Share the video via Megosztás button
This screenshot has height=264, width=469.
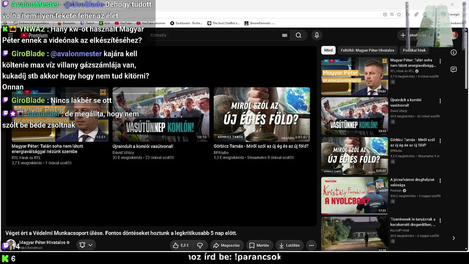tap(226, 245)
